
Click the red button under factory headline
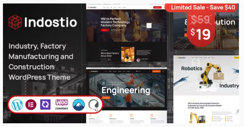point(105,30)
